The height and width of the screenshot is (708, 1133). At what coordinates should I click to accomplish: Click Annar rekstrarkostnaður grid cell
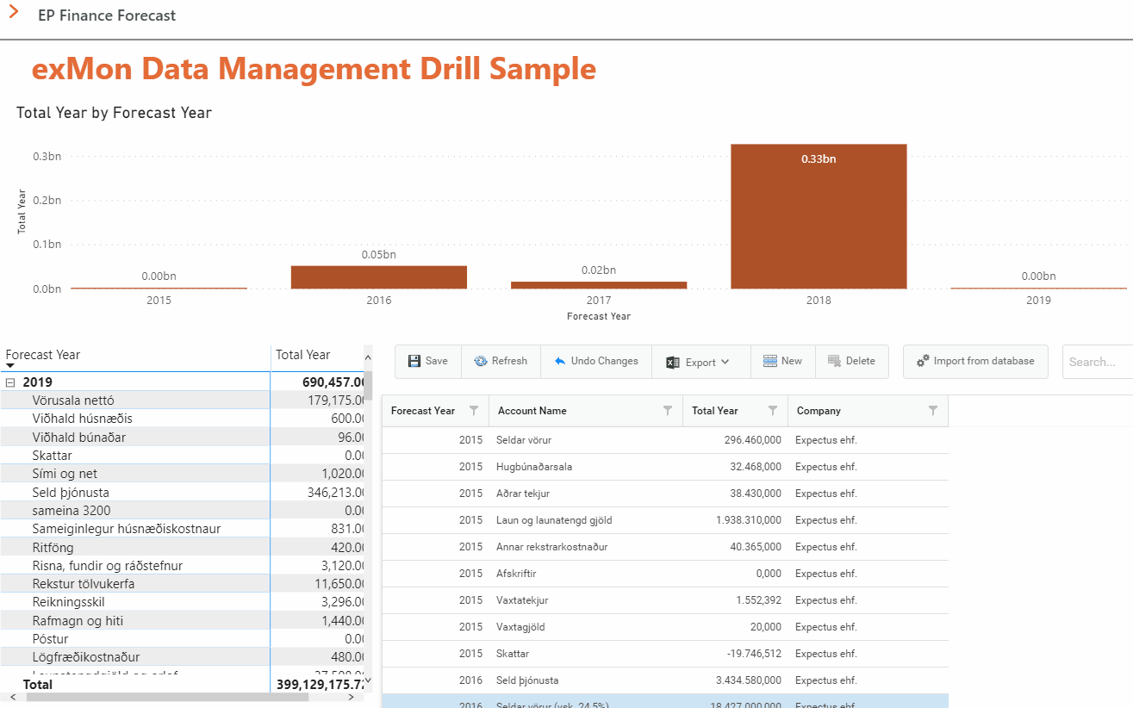(586, 547)
